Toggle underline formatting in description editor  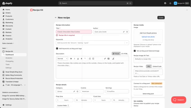(x=78, y=59)
